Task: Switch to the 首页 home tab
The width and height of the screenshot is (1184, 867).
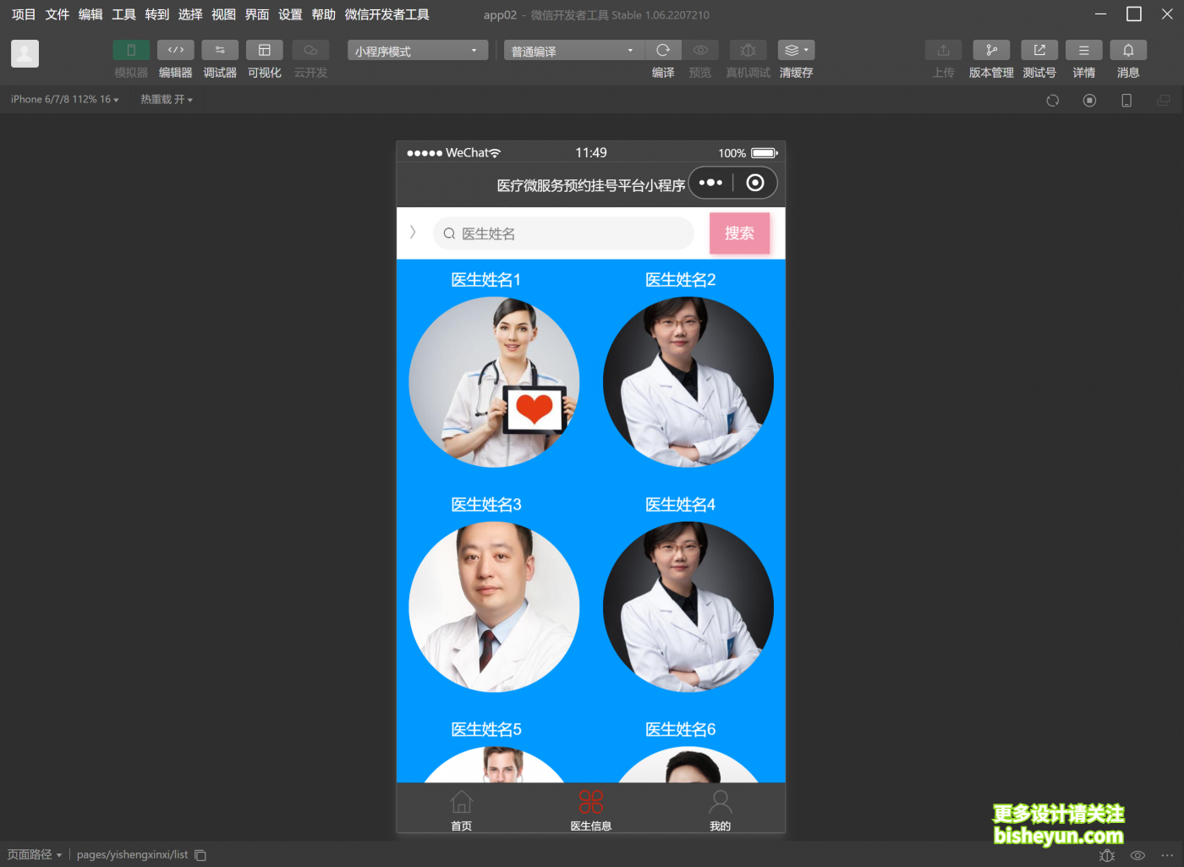Action: [462, 809]
